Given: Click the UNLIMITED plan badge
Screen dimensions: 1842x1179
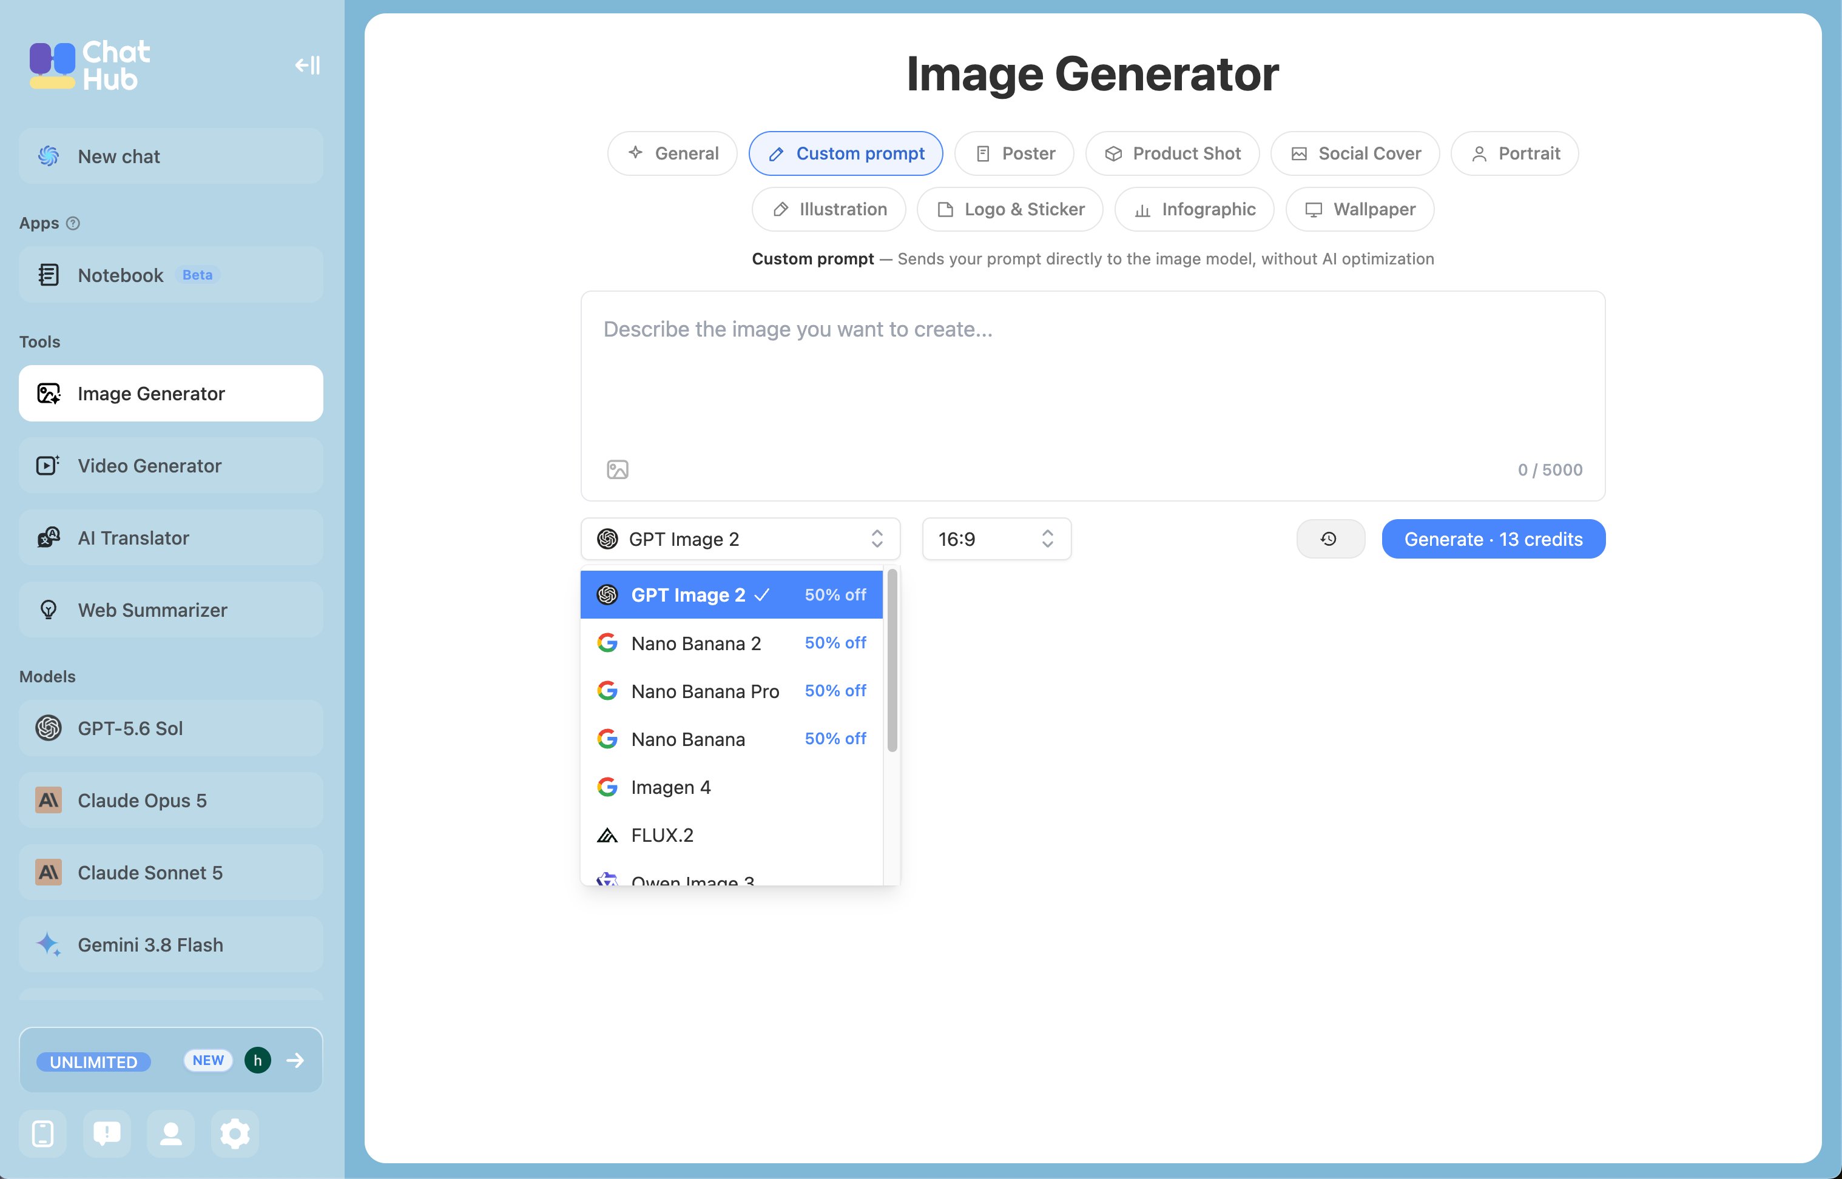Looking at the screenshot, I should [93, 1062].
